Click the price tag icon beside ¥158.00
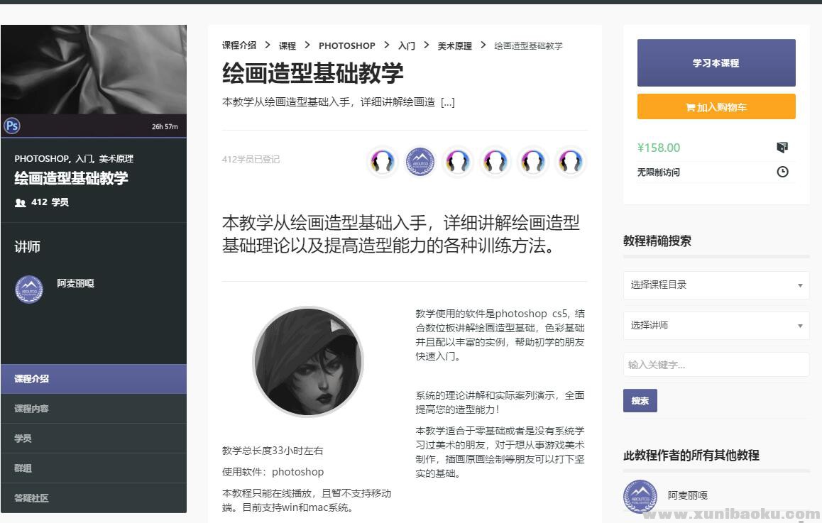Screen dimensions: 822x523 point(782,148)
